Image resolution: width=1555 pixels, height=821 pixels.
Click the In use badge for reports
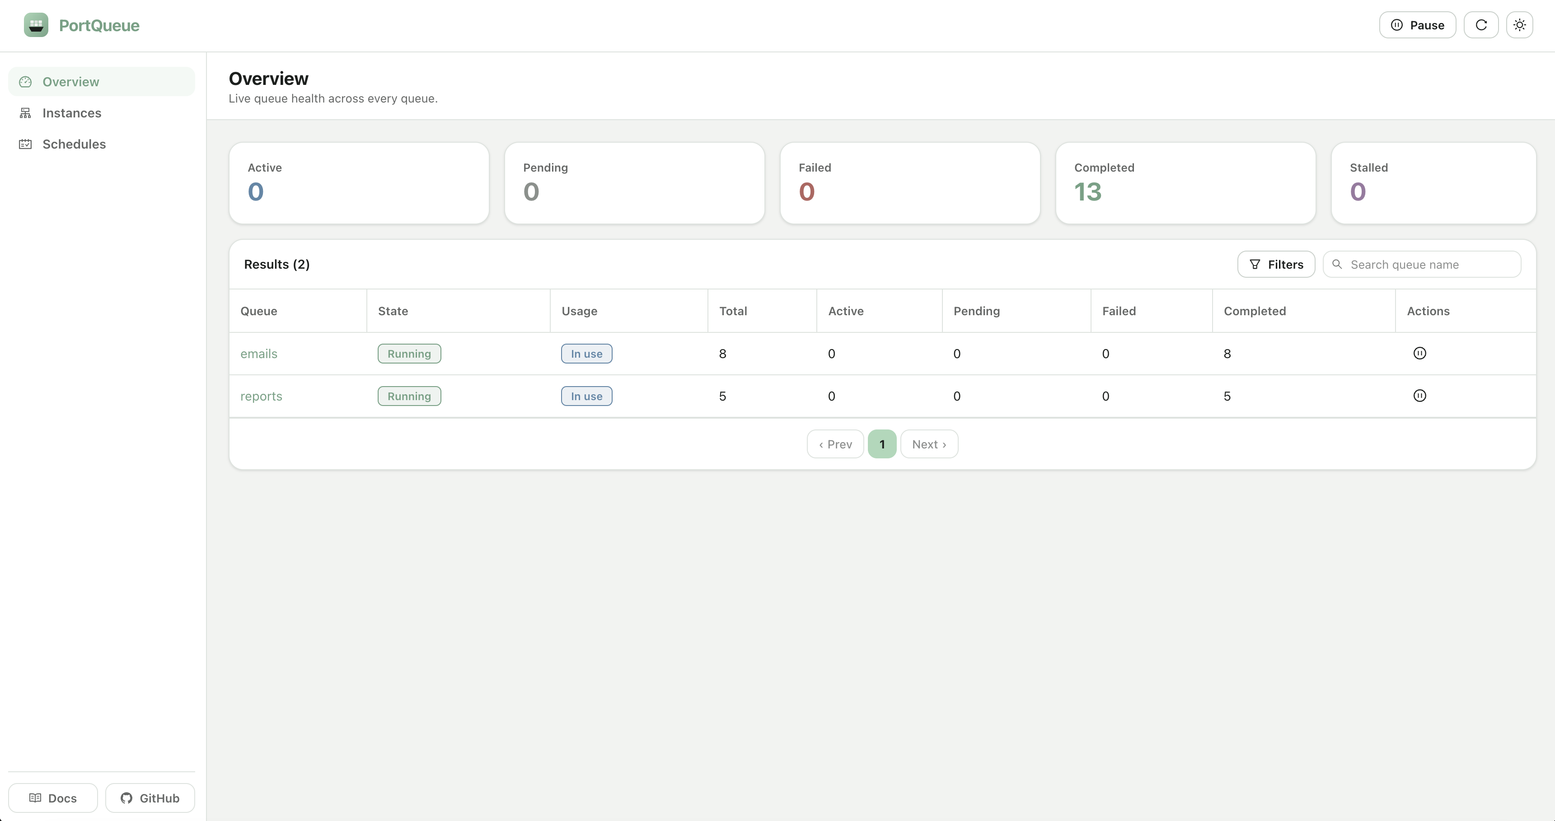coord(587,396)
